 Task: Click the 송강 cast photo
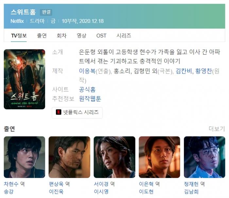[25, 157]
